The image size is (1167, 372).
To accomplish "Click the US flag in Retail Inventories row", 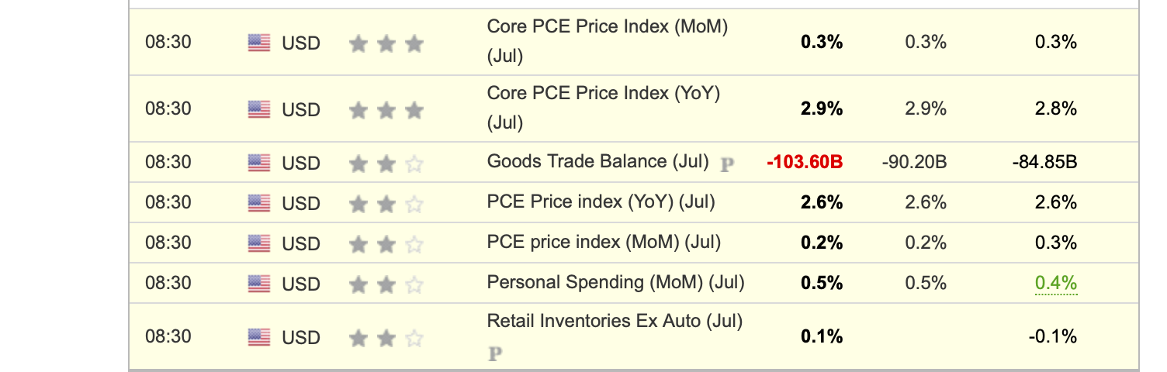I will click(x=259, y=337).
